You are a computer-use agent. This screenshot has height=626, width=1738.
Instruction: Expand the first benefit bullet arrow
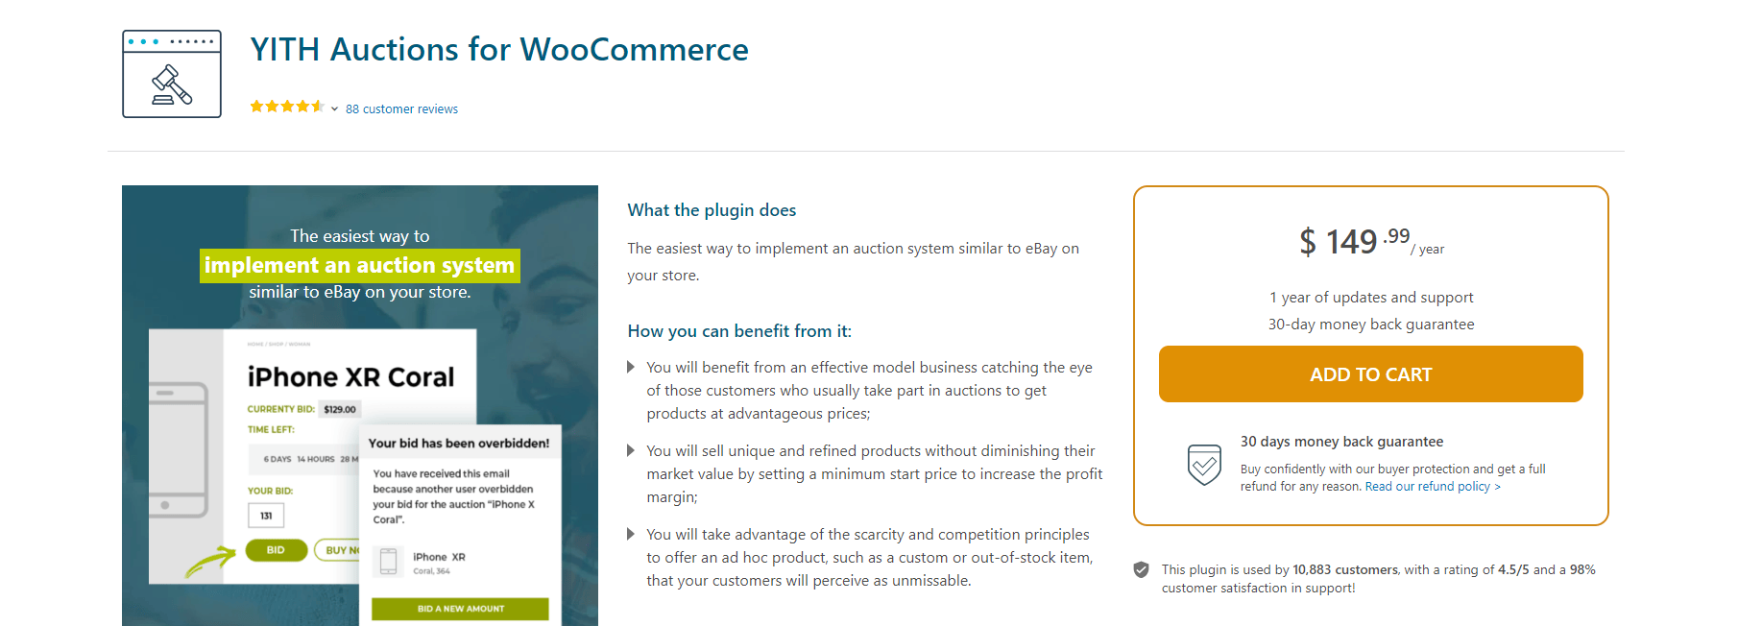tap(631, 367)
